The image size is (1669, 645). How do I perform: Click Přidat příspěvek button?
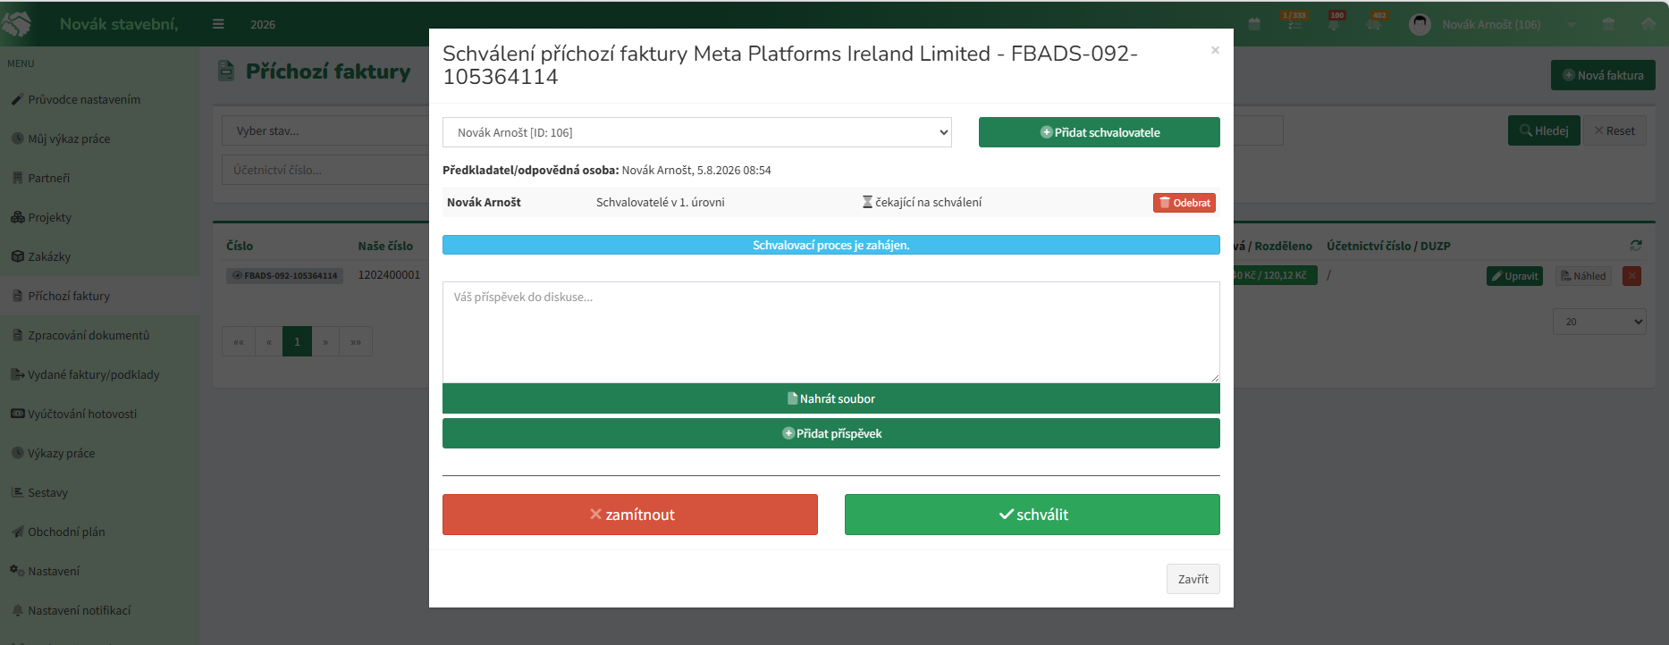coord(831,433)
